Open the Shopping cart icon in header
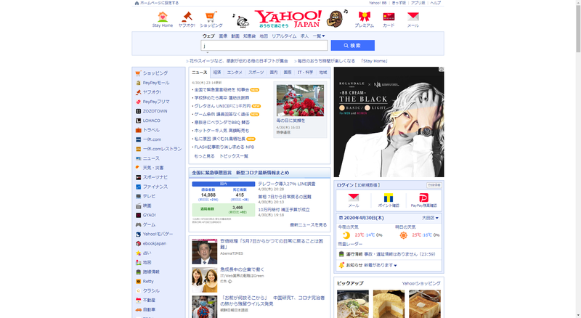Image resolution: width=581 pixels, height=318 pixels. pyautogui.click(x=211, y=17)
